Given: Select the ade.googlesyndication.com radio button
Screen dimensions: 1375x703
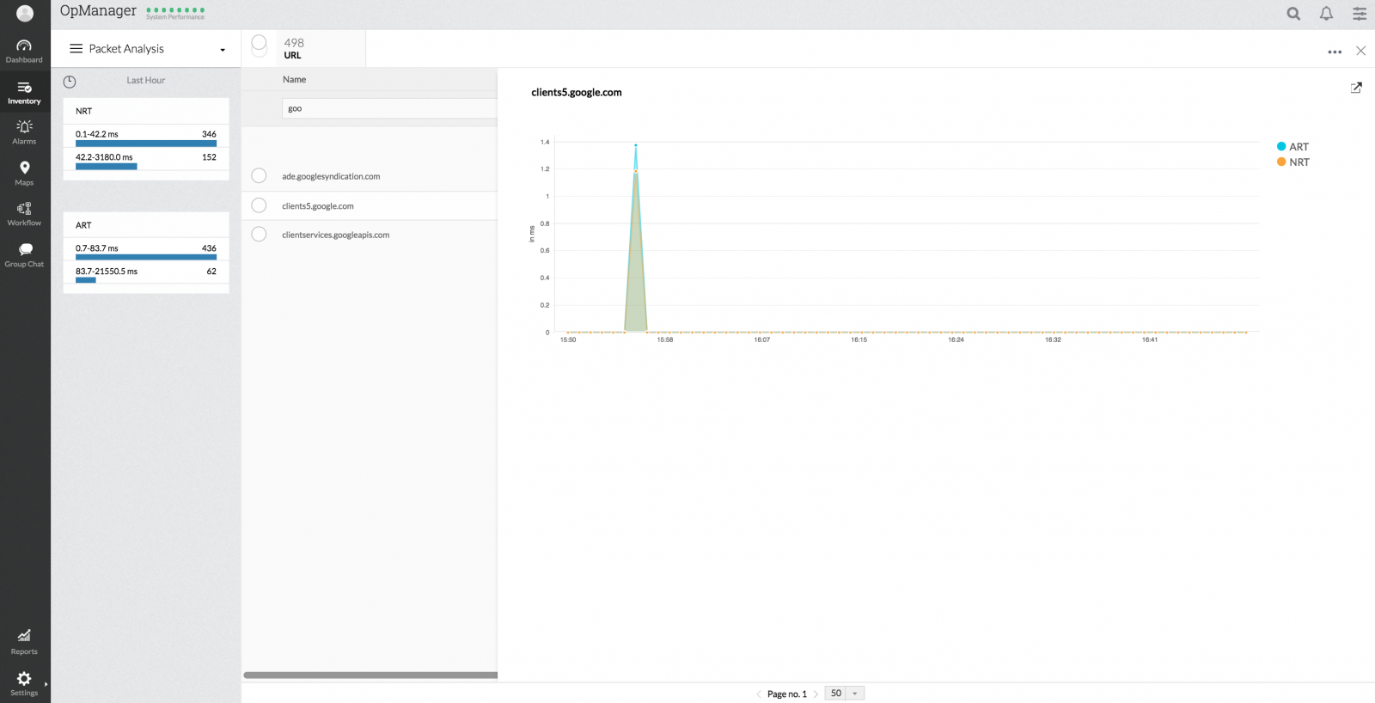Looking at the screenshot, I should [259, 176].
